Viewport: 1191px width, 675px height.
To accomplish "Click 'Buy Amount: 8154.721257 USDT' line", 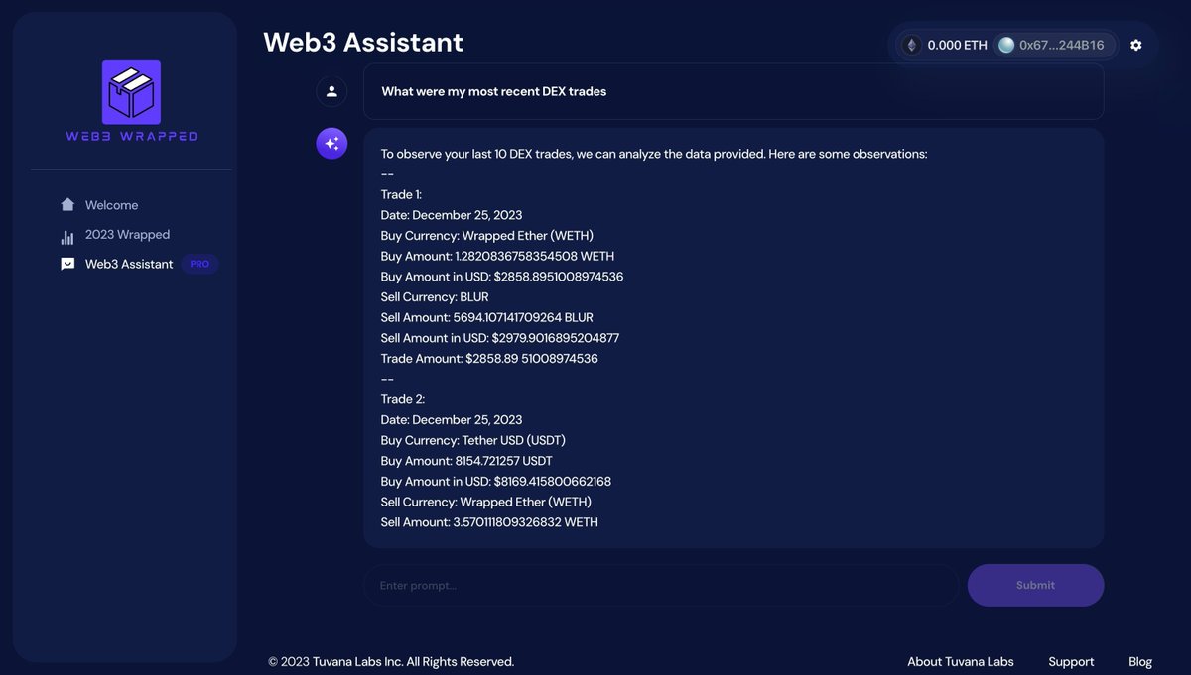I will tap(466, 461).
